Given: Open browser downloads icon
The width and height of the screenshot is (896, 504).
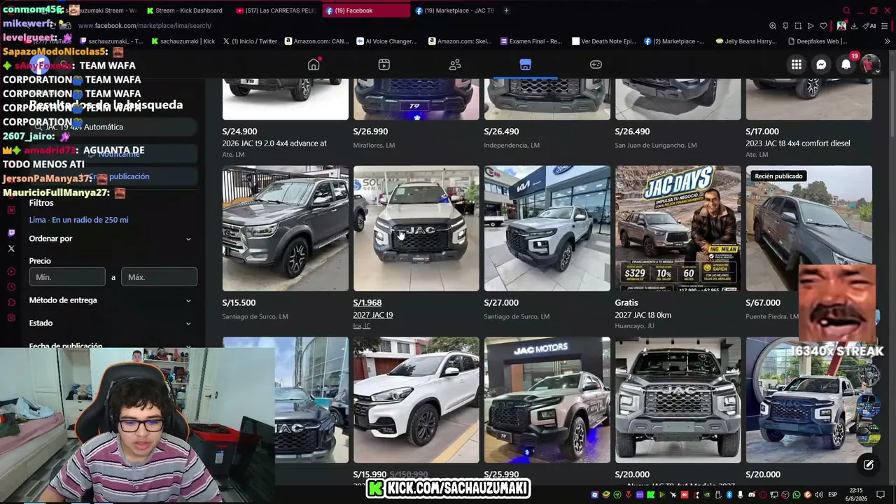Looking at the screenshot, I should point(855,26).
